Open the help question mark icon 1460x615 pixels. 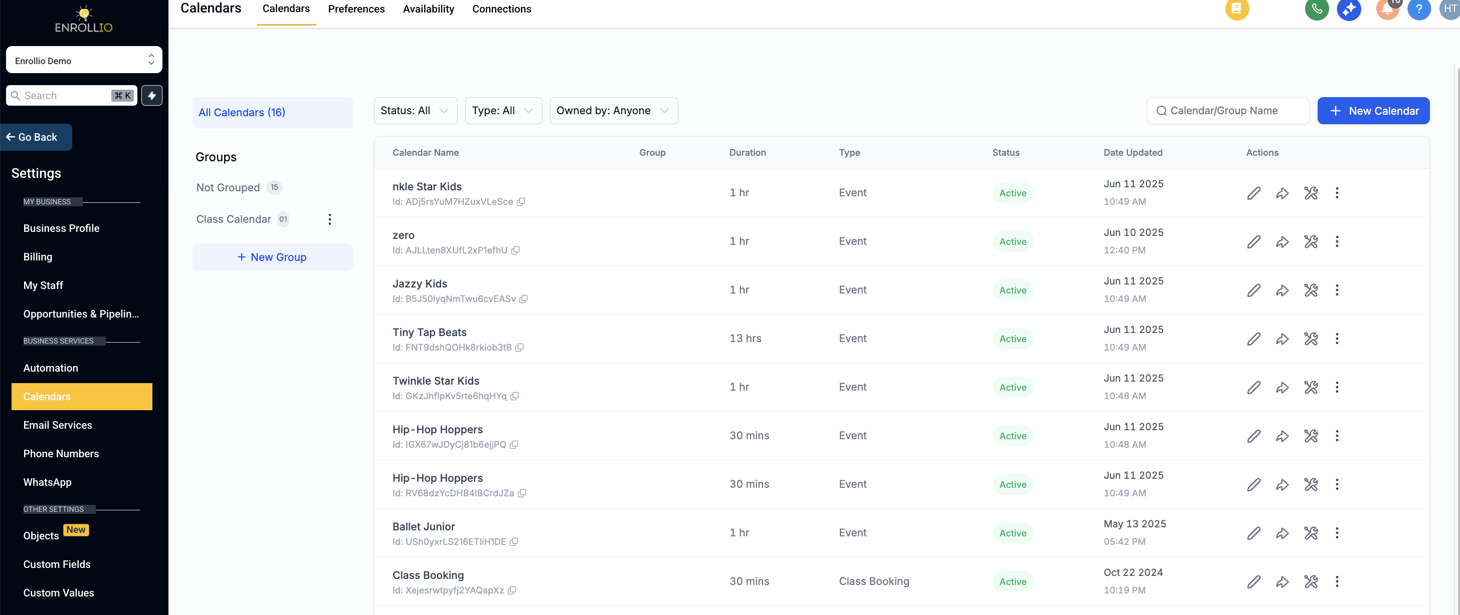(x=1418, y=9)
